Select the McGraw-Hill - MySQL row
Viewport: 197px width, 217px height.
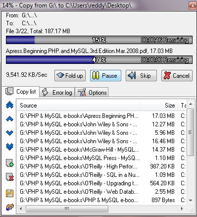click(x=101, y=150)
